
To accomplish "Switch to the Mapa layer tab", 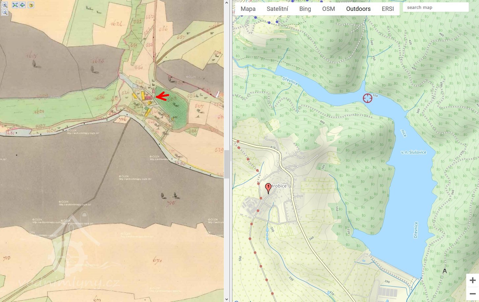I will click(248, 9).
